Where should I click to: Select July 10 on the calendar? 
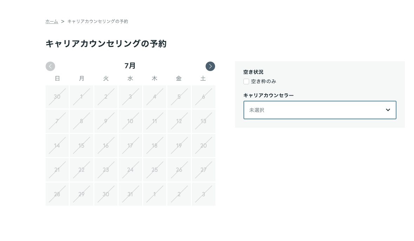130,121
